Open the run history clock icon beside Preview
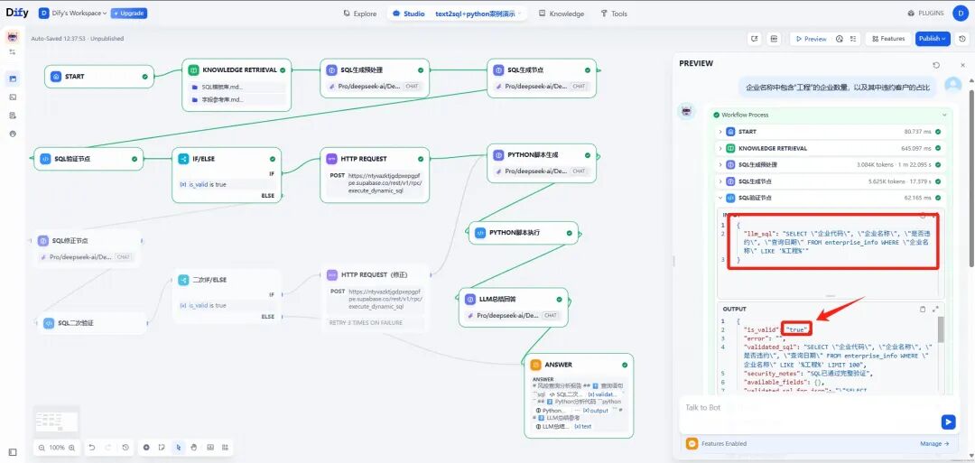The height and width of the screenshot is (463, 975). pos(840,39)
